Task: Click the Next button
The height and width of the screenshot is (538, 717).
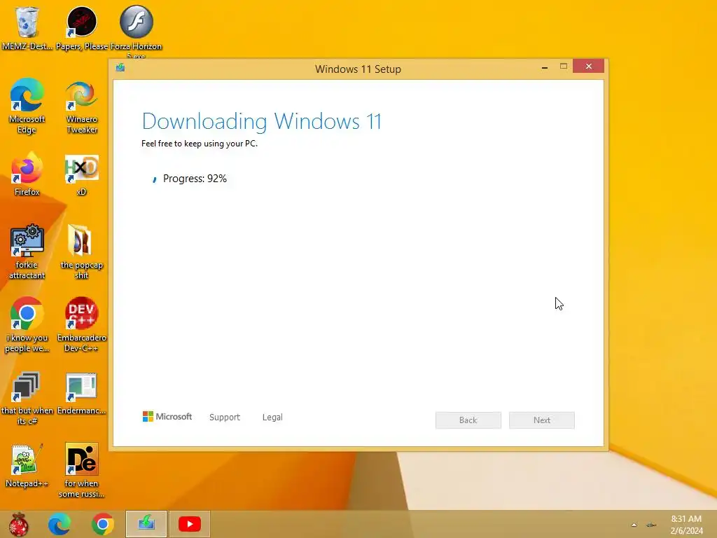Action: coord(542,420)
